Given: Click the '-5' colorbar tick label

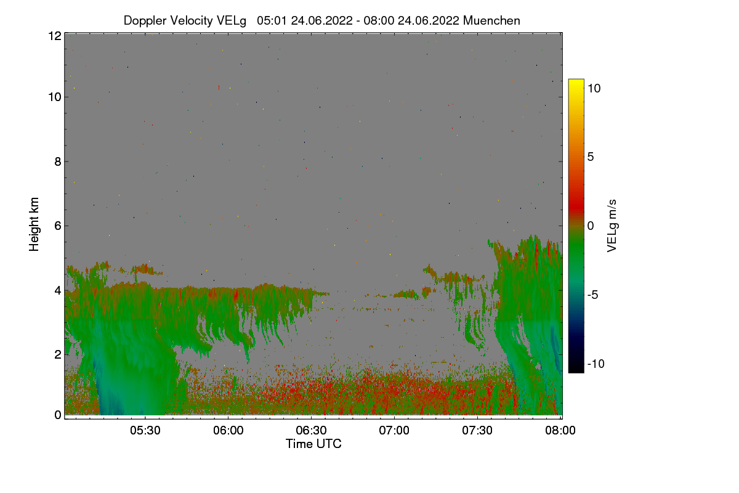Looking at the screenshot, I should (x=592, y=295).
